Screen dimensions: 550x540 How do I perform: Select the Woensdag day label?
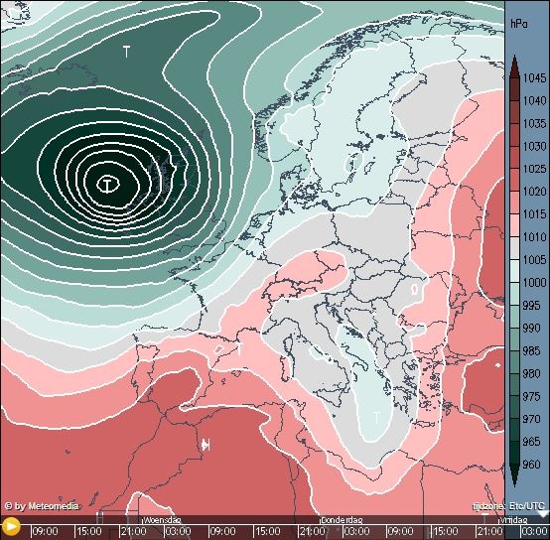coord(162,520)
